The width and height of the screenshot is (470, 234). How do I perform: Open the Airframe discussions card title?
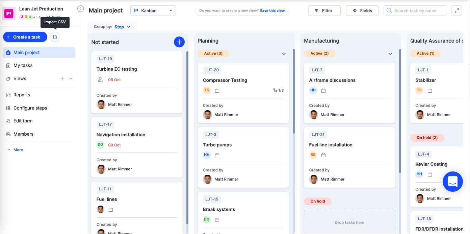[x=332, y=80]
